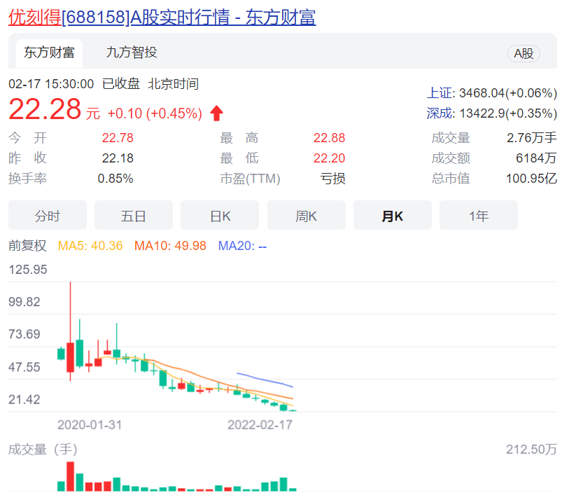The height and width of the screenshot is (498, 576).
Task: Select the 五日 chart view
Action: pyautogui.click(x=134, y=216)
